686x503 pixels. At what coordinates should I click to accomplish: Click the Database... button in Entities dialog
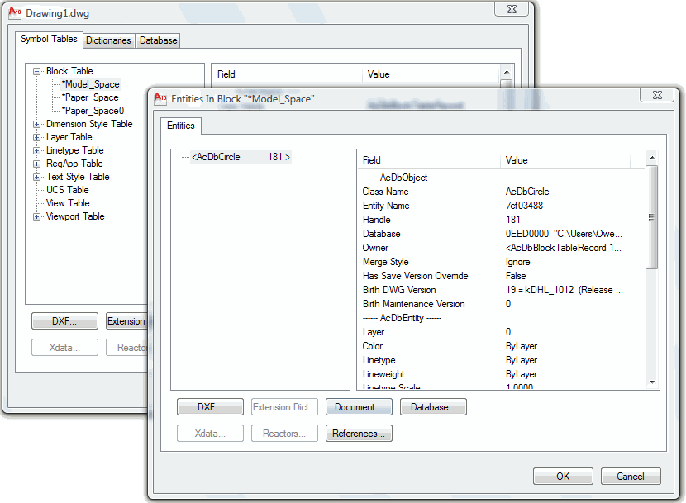433,407
